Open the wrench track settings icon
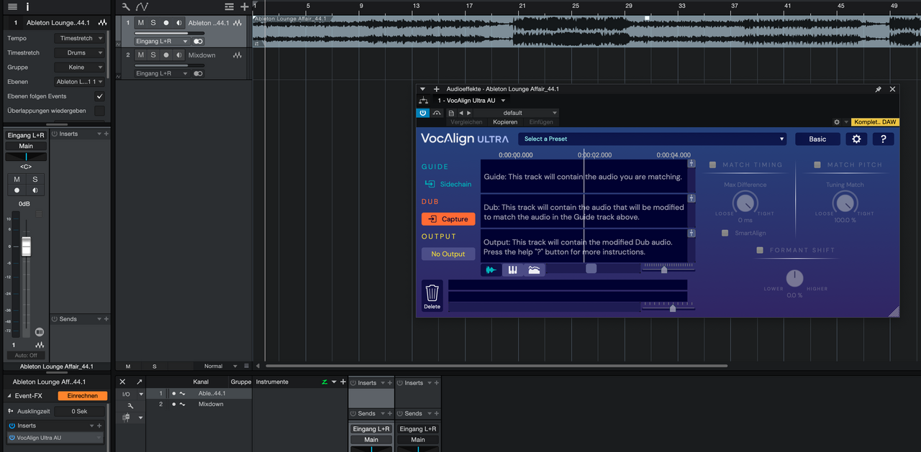Viewport: 921px width, 452px height. pyautogui.click(x=126, y=6)
